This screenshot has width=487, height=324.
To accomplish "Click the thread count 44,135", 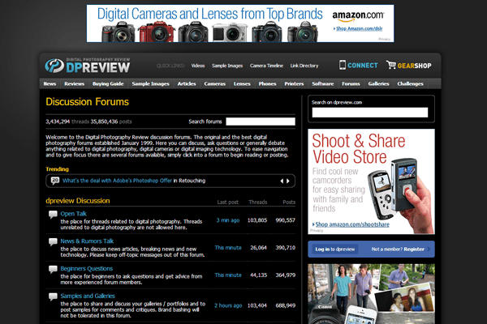I will [x=258, y=275].
